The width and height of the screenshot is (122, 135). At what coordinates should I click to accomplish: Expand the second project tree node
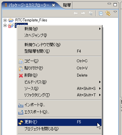pyautogui.click(x=5, y=25)
